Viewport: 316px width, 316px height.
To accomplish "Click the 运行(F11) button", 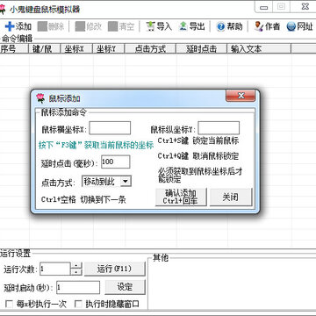I will point(114,269).
